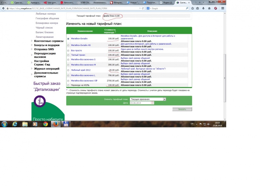Open the media player taskbar icon
260x186 pixels.
35,124
